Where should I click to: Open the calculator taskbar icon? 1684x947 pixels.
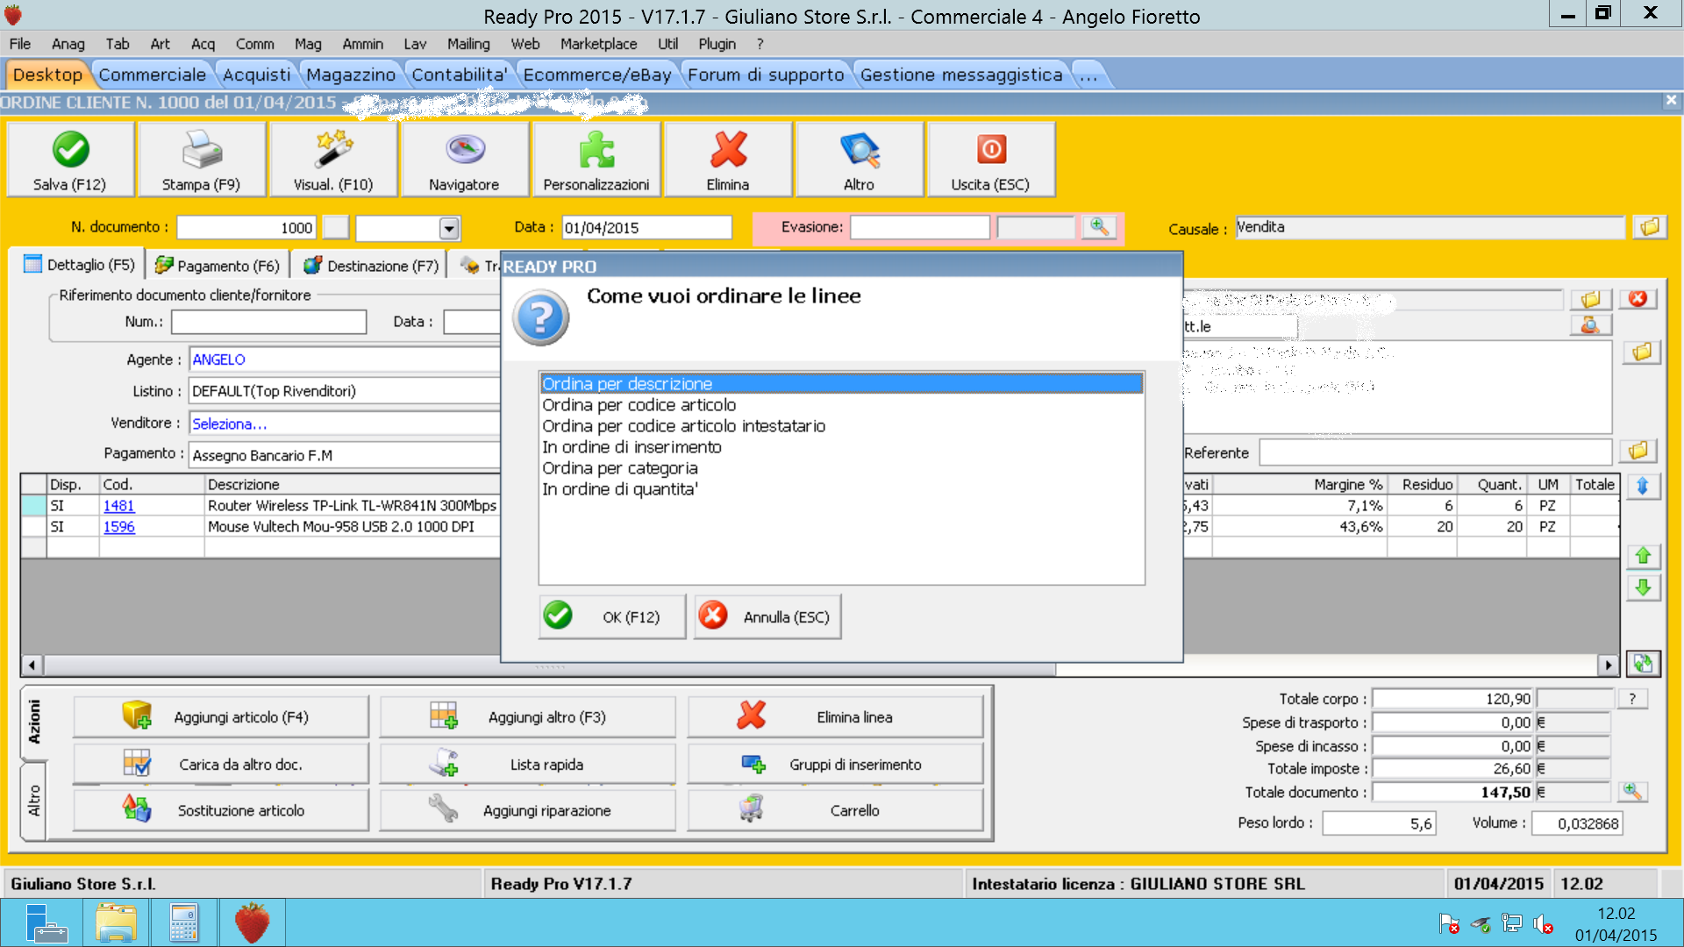click(x=183, y=923)
